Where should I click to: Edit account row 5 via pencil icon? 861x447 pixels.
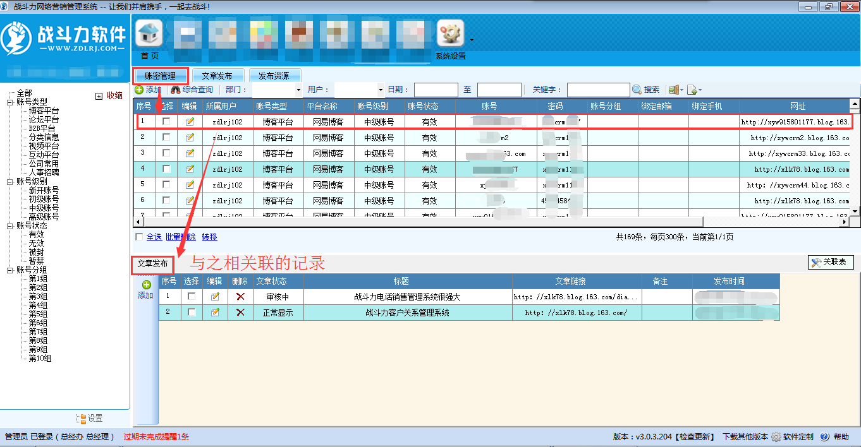click(x=190, y=184)
